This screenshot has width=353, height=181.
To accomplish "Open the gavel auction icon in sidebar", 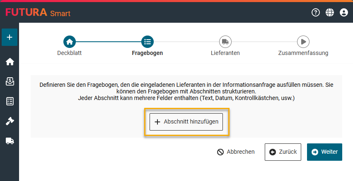I will pos(10,121).
